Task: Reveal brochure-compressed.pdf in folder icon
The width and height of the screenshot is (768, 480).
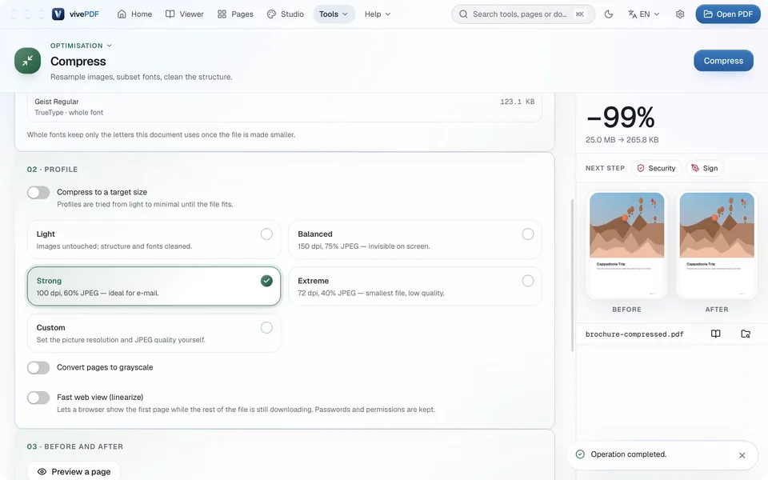Action: point(746,334)
